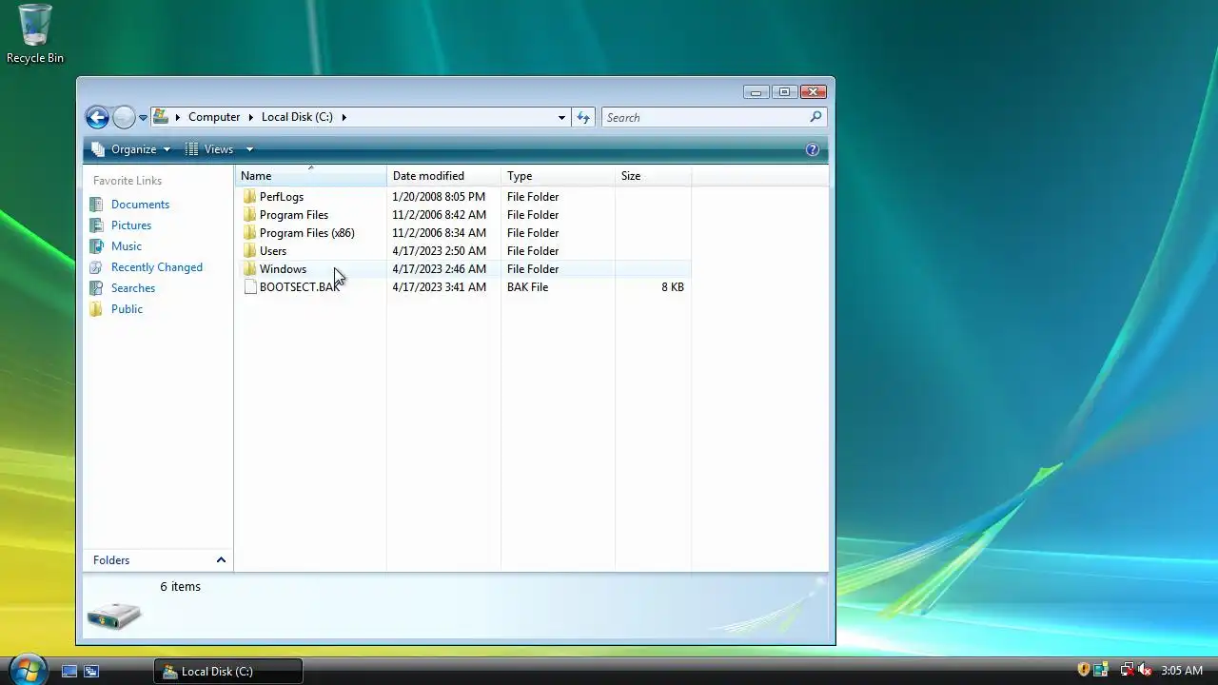
Task: Expand the arrow before Computer in address bar
Action: [x=177, y=117]
